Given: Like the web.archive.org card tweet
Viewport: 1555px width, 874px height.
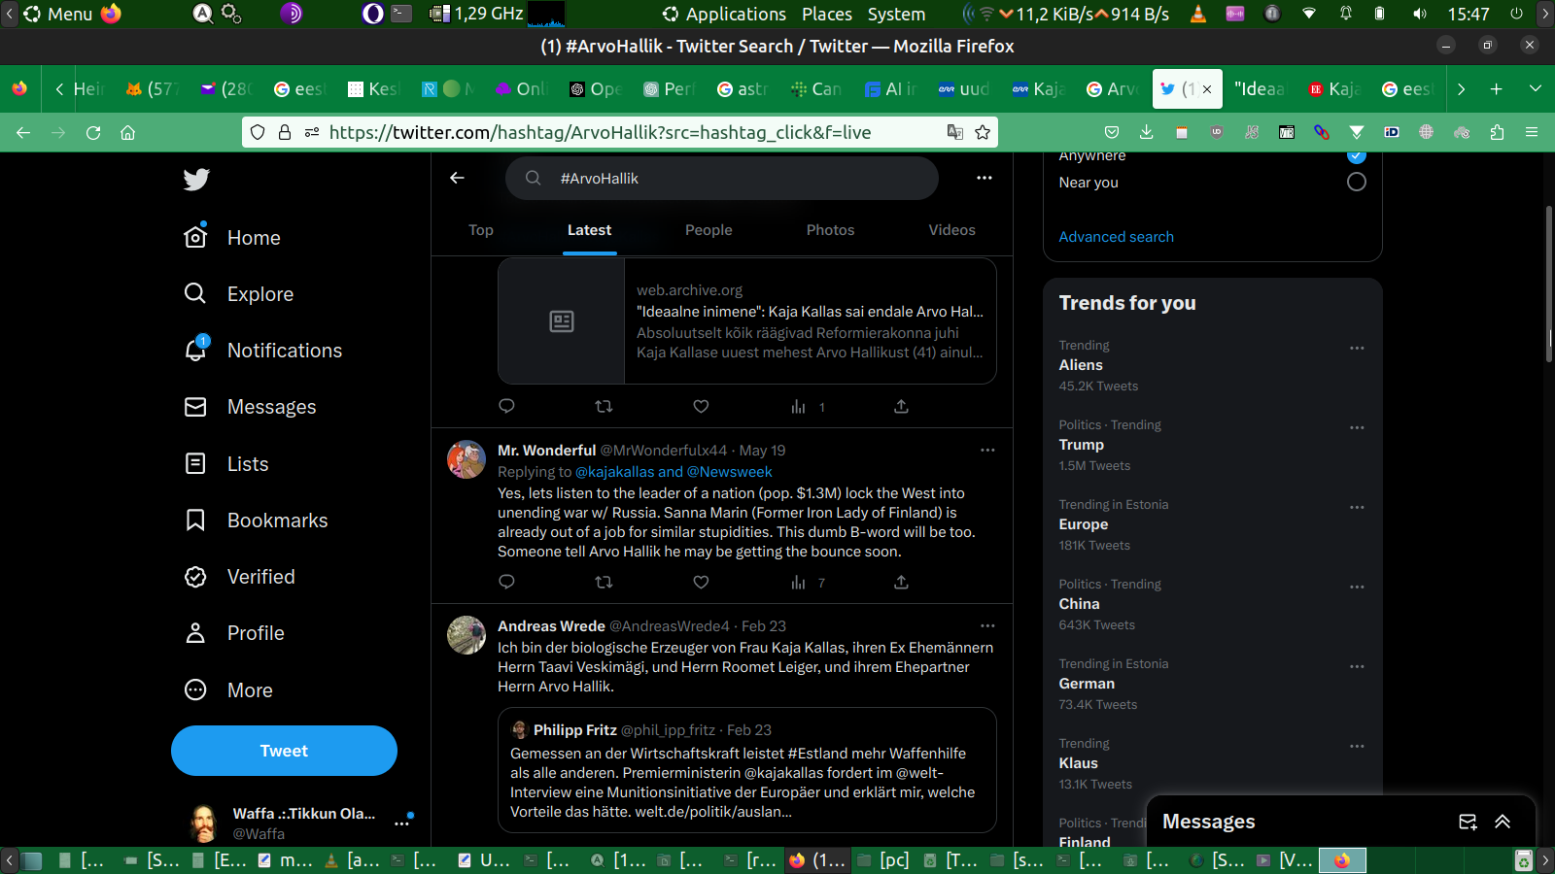Looking at the screenshot, I should [701, 406].
